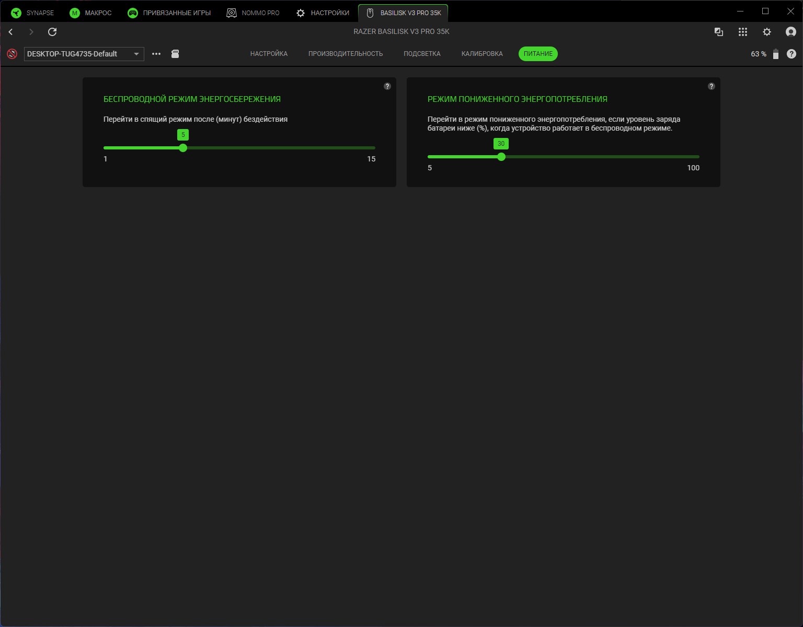The image size is (803, 627).
Task: Click the sleep timeout slider handle
Action: 183,148
